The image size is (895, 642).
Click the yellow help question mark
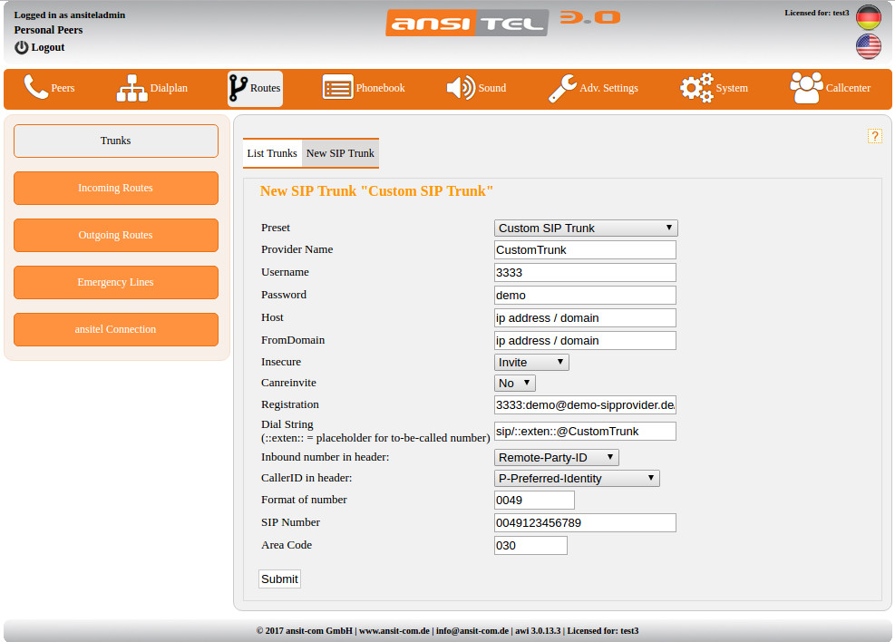click(874, 136)
